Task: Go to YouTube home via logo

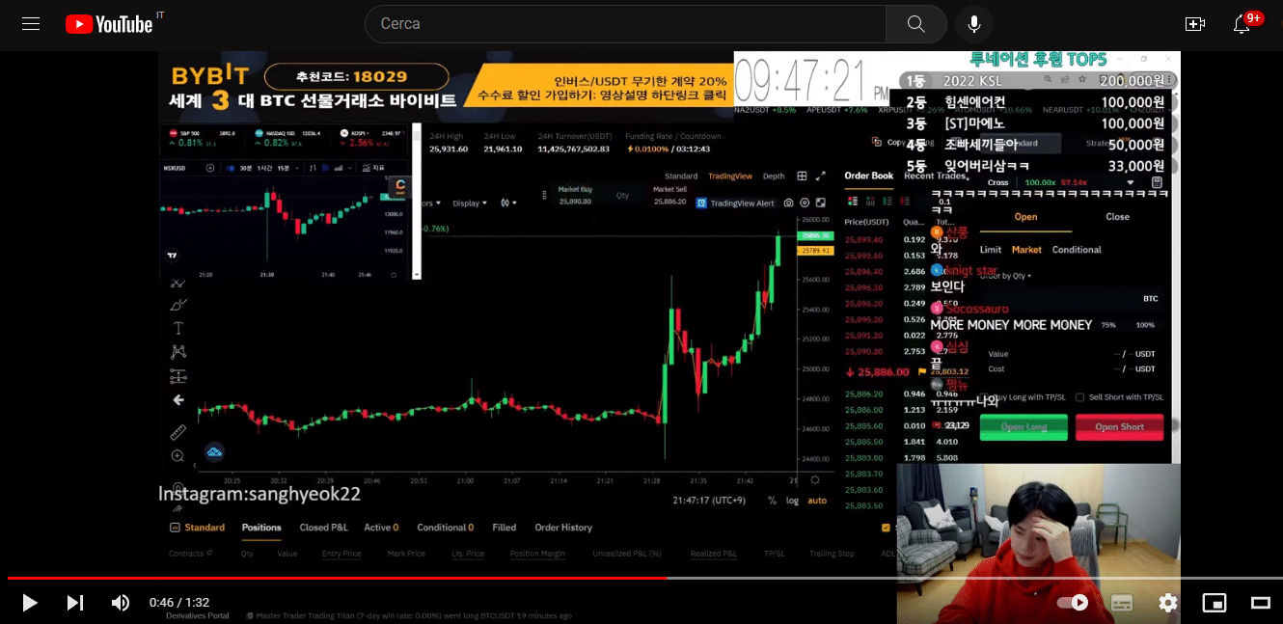Action: (108, 24)
